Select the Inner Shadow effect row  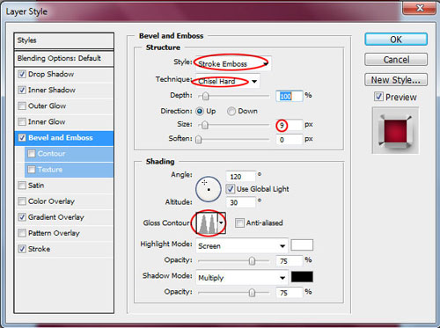click(63, 90)
